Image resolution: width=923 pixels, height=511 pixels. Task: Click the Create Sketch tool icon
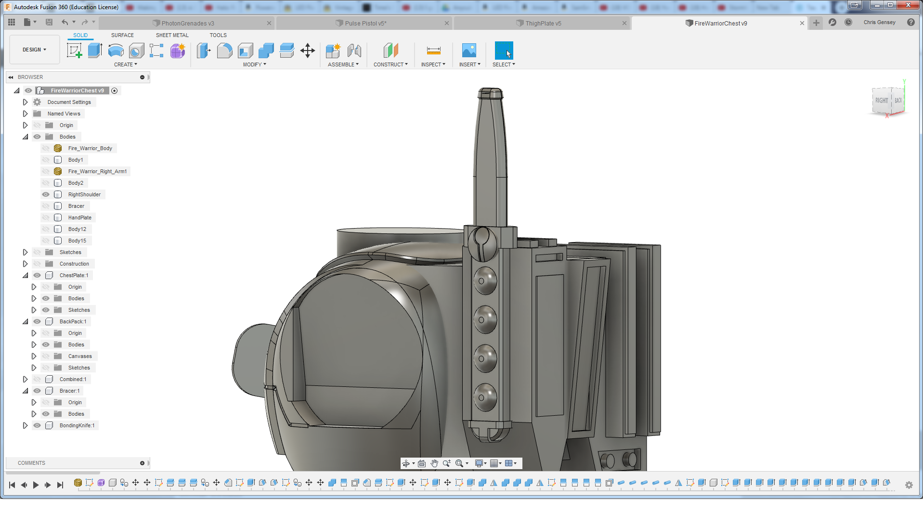(74, 51)
